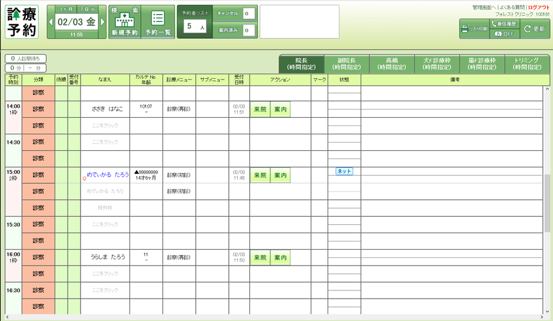Click the scroll down arrow
The image size is (553, 321).
coord(547,311)
